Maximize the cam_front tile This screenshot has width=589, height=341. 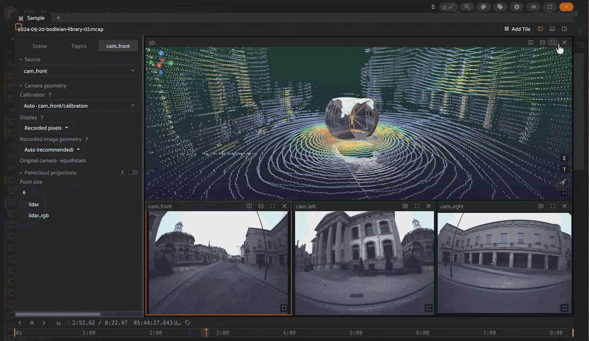click(x=272, y=206)
